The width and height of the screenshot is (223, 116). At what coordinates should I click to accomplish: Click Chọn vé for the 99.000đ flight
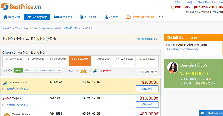pos(147,89)
